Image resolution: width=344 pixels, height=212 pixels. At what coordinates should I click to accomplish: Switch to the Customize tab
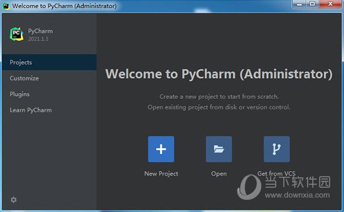49,78
